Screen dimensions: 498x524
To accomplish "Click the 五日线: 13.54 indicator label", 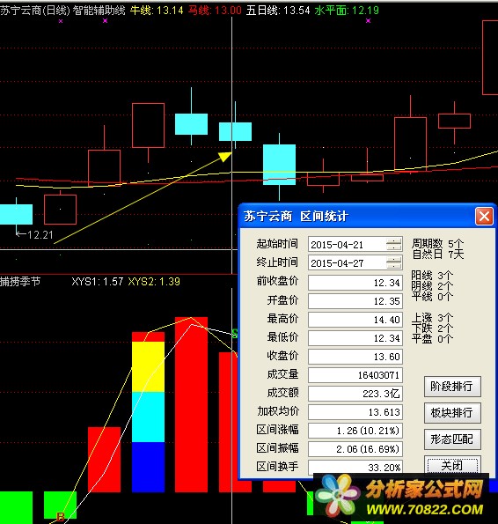I will pyautogui.click(x=278, y=11).
